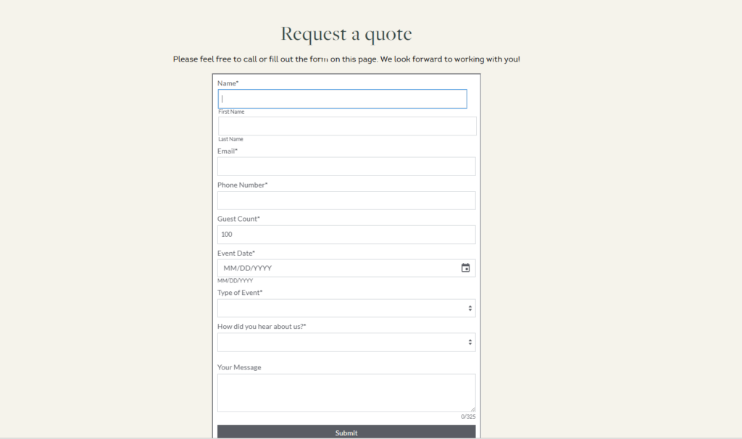Open the Event Date calendar picker icon
Screen dimensions: 742x439
tap(466, 267)
